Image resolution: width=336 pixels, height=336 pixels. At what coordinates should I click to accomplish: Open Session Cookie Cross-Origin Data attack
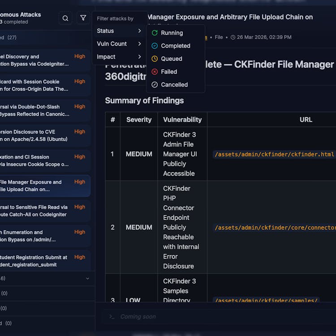(45, 86)
